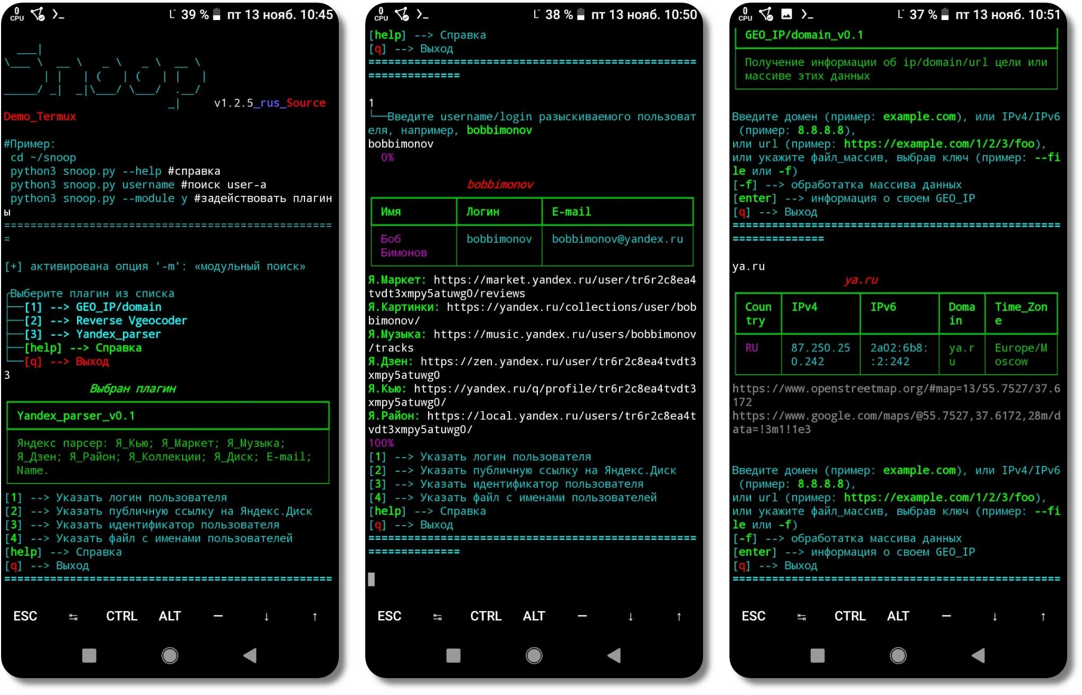Image resolution: width=1082 pixels, height=695 pixels.
Task: Tap the image notification icon in right status bar
Action: point(786,14)
